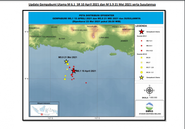Select the red Gempabumi Utama star in legend
This screenshot has height=129, width=185.
tap(141, 32)
